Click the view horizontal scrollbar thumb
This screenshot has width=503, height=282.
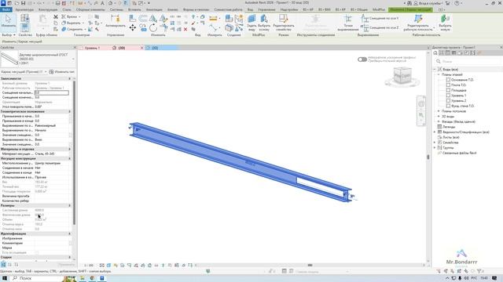pos(310,265)
